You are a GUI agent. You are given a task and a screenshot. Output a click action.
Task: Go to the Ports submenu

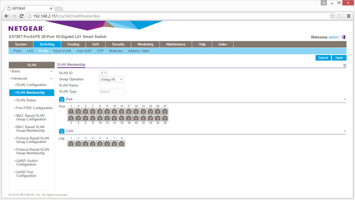point(18,51)
